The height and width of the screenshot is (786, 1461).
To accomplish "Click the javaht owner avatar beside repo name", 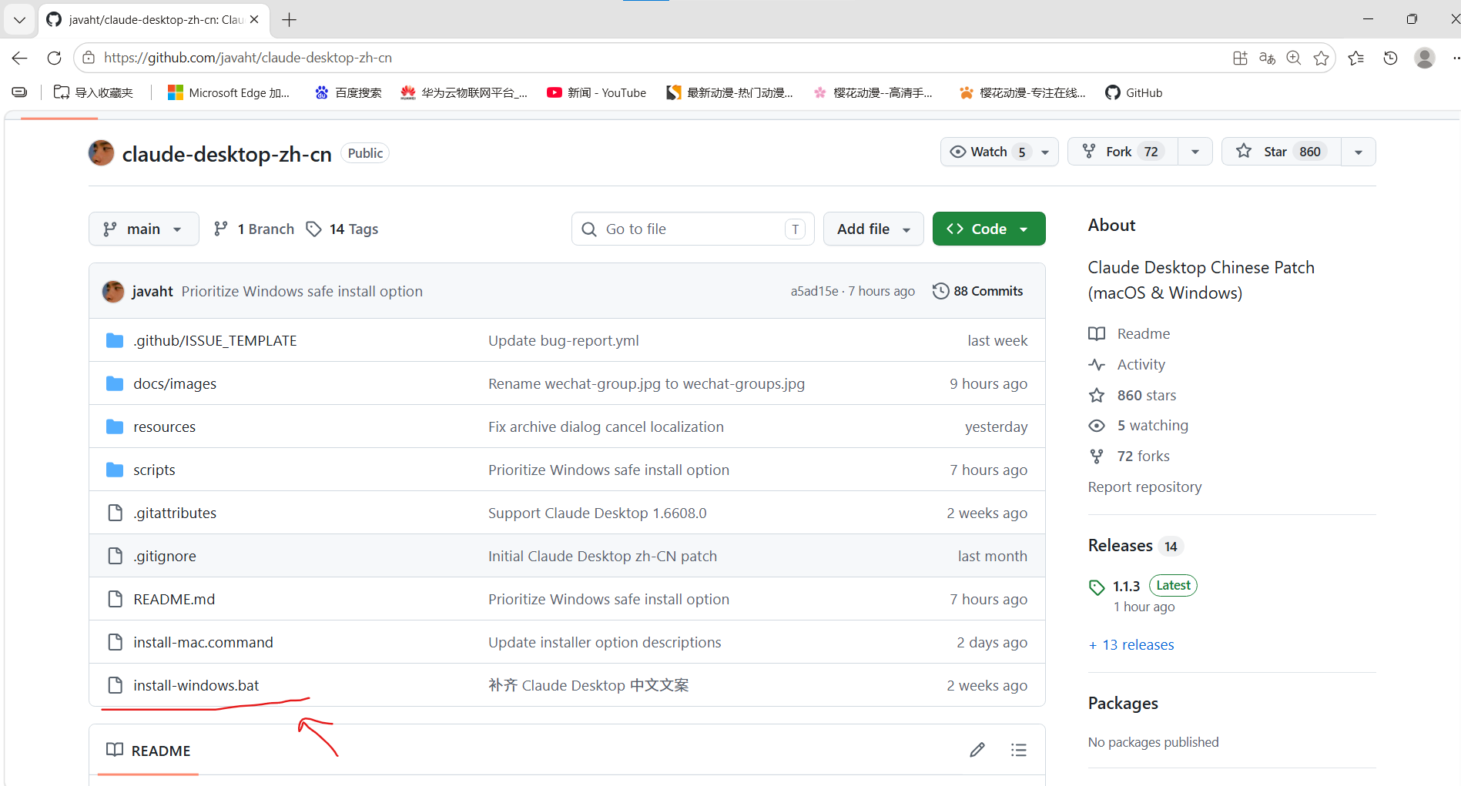I will pyautogui.click(x=102, y=153).
